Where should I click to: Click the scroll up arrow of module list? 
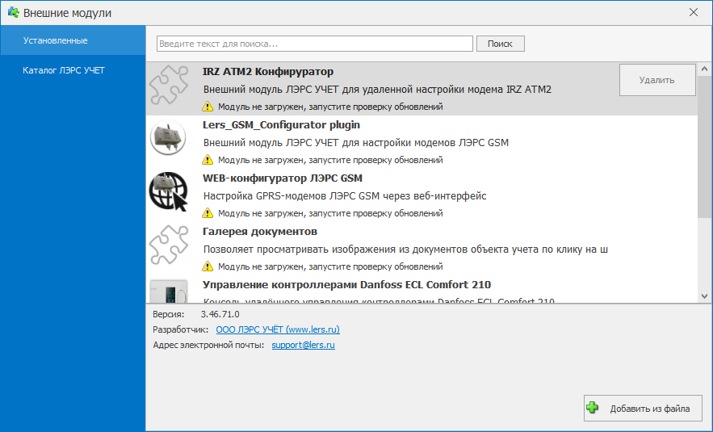tap(704, 69)
